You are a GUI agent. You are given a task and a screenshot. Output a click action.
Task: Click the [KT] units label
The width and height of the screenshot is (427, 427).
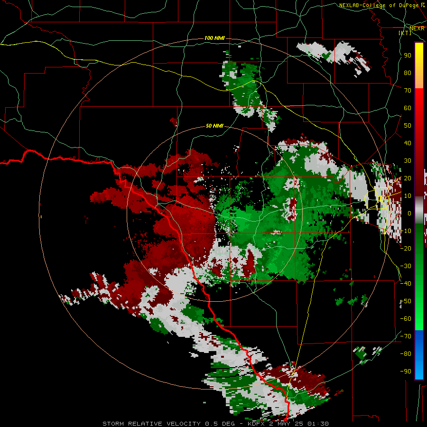coord(405,33)
